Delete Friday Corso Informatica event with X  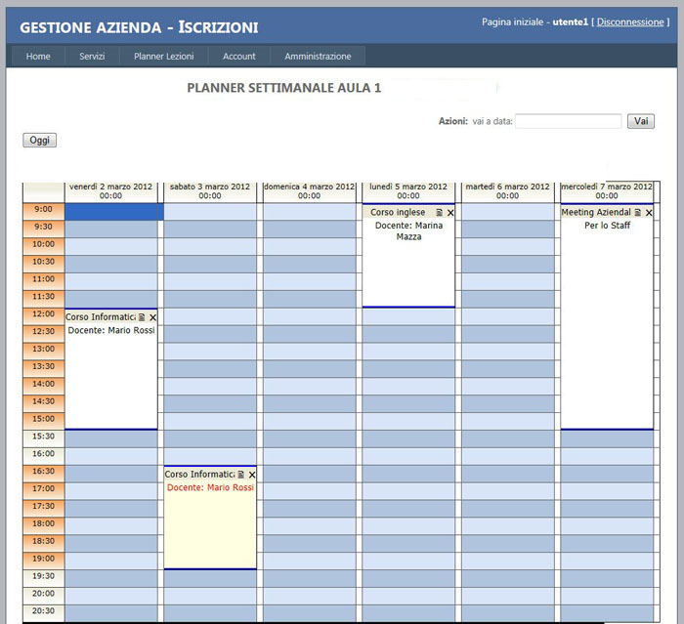(x=152, y=317)
